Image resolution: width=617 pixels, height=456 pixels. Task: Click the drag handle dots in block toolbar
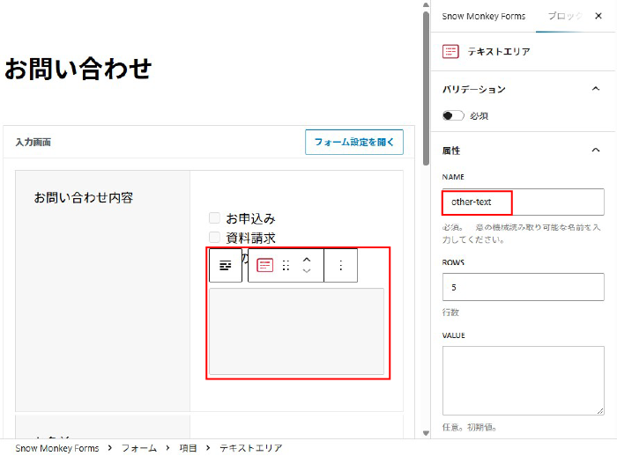286,265
